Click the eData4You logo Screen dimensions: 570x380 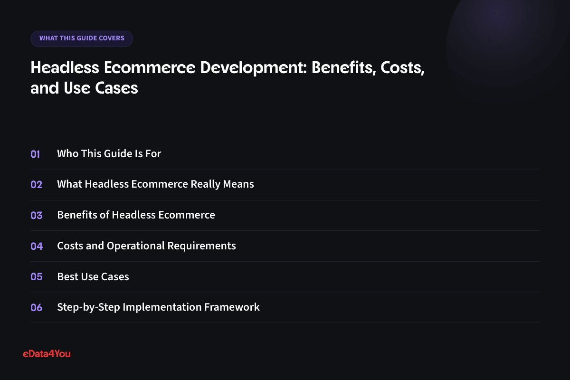point(47,353)
